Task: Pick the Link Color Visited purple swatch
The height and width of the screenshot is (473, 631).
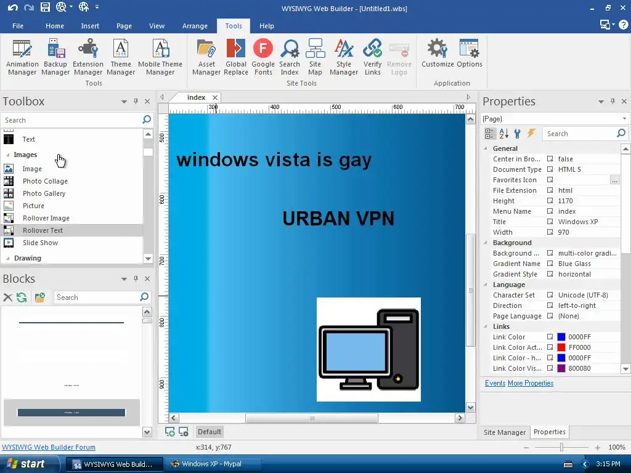Action: click(x=561, y=368)
